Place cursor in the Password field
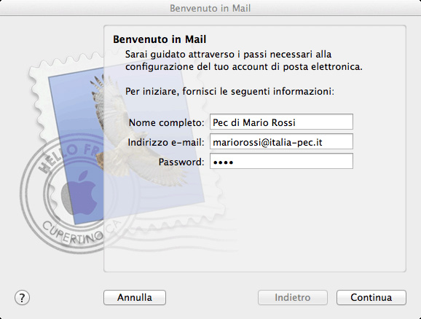The image size is (421, 319). (281, 161)
